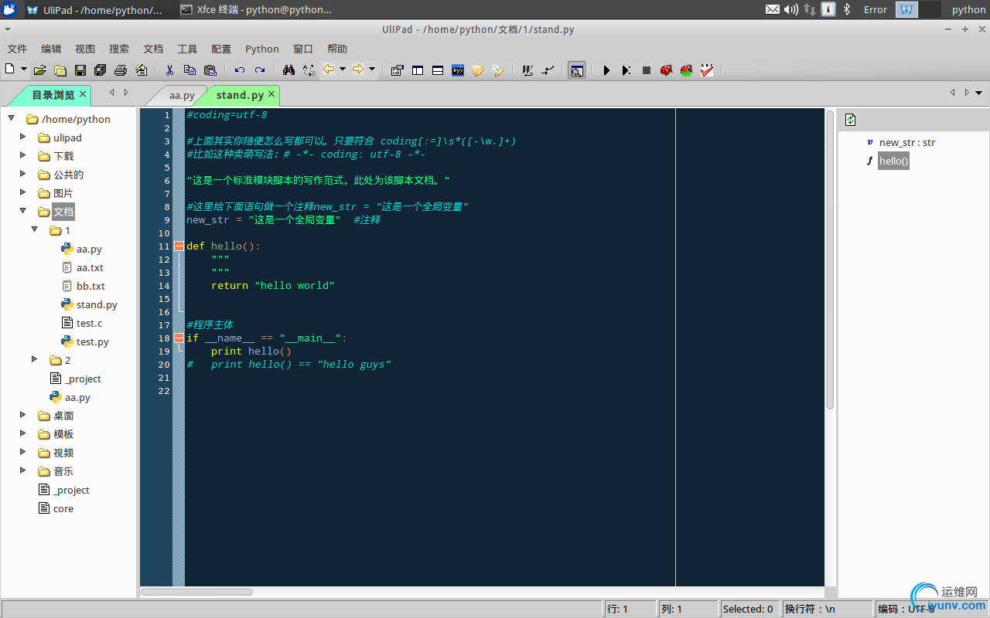Click the Cut scissors icon

coord(169,70)
